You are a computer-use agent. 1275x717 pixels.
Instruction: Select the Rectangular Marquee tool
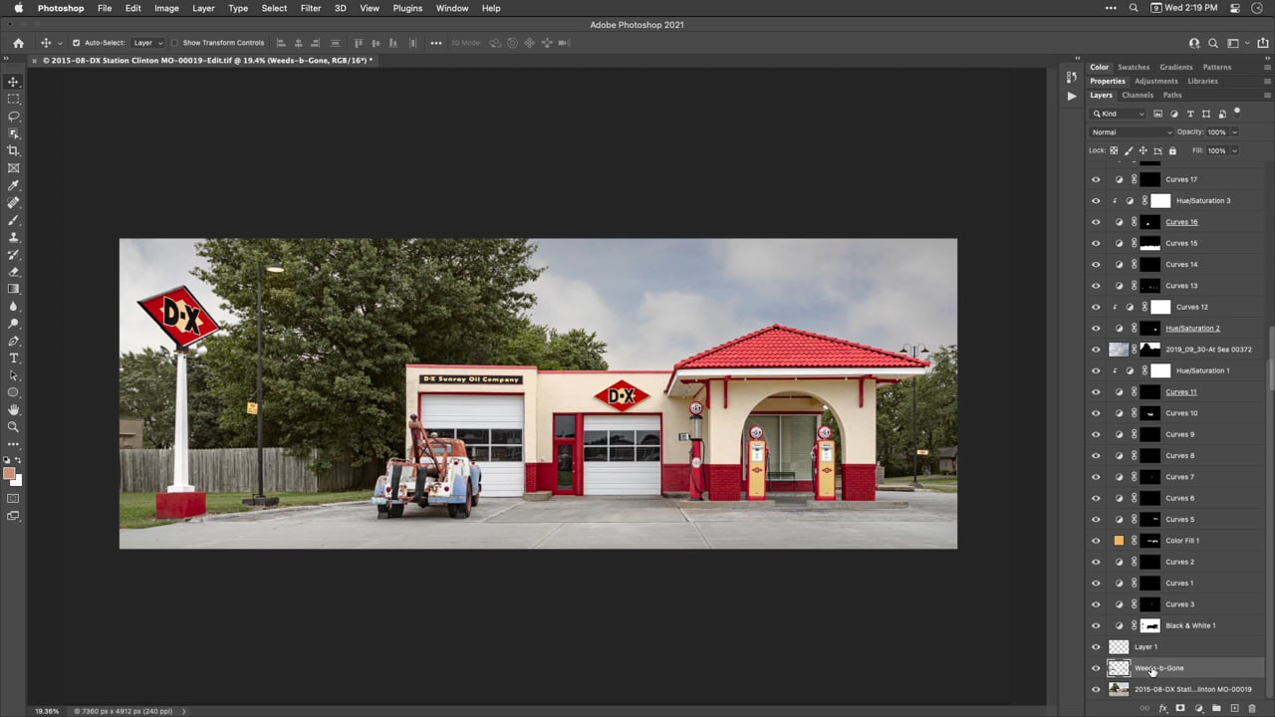tap(13, 99)
